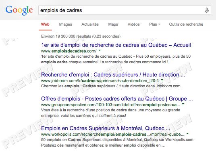Open result '1er site d'emploi de recherche de cadres au Québec'

(116, 45)
